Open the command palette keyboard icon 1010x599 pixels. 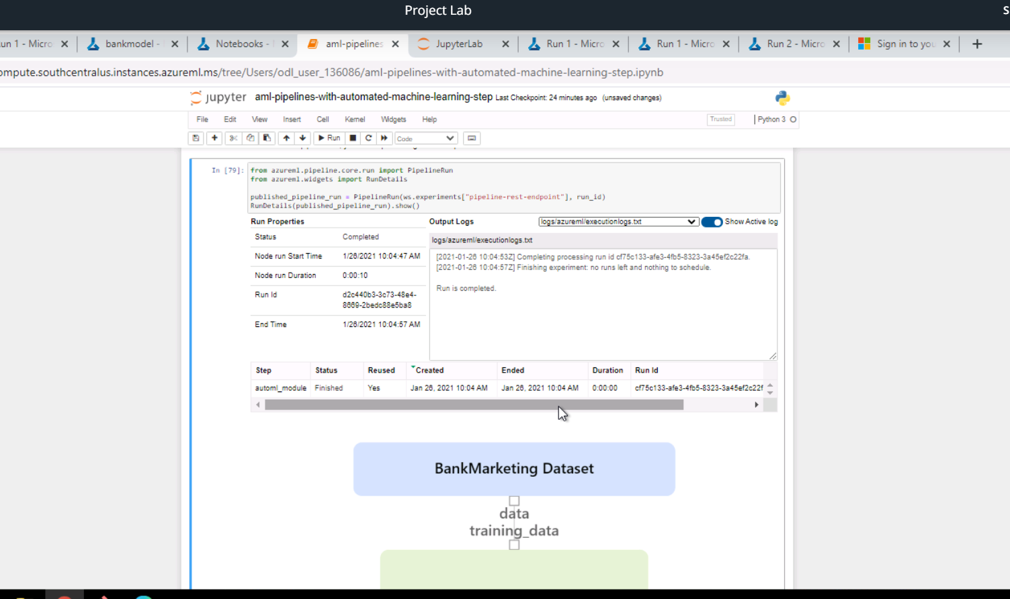[x=471, y=138]
